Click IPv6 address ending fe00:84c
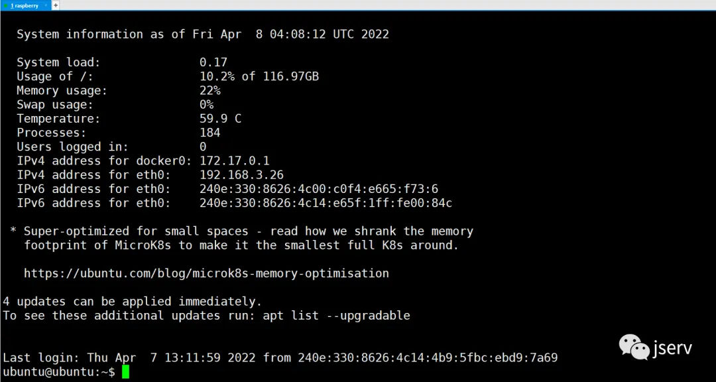The height and width of the screenshot is (382, 716). pyautogui.click(x=326, y=203)
